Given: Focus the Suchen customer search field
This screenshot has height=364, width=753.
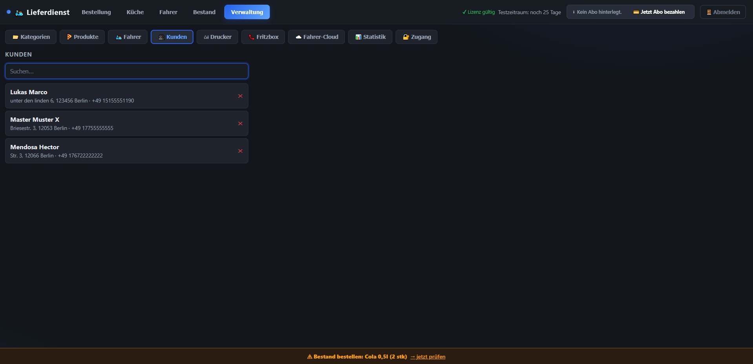Looking at the screenshot, I should [x=127, y=71].
